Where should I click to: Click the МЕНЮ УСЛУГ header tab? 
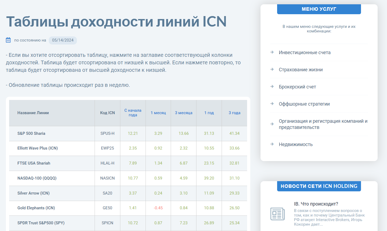coord(319,9)
